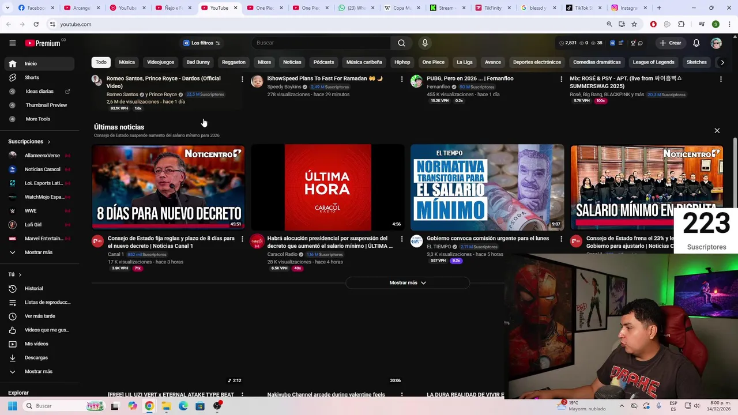The width and height of the screenshot is (738, 415).
Task: Open Última Hora Caracol Radio thumbnail
Action: tap(327, 187)
